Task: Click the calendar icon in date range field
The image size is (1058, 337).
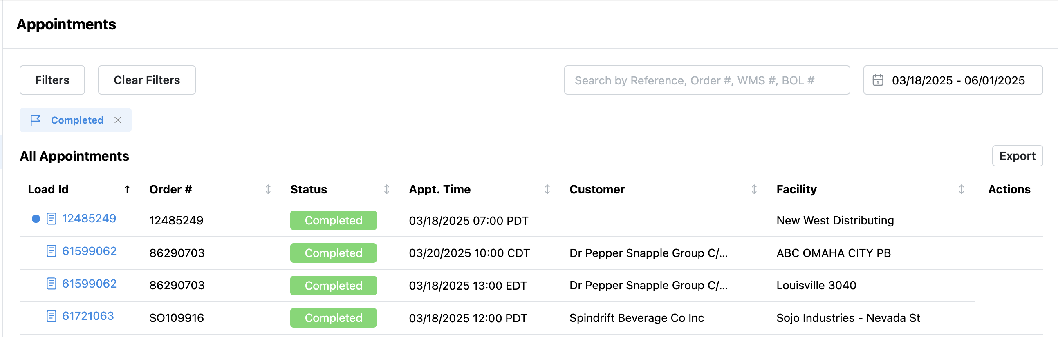Action: coord(878,80)
